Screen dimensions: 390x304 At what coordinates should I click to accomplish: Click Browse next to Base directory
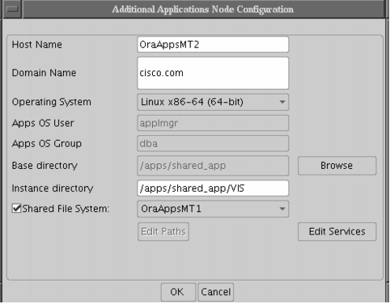pyautogui.click(x=337, y=166)
